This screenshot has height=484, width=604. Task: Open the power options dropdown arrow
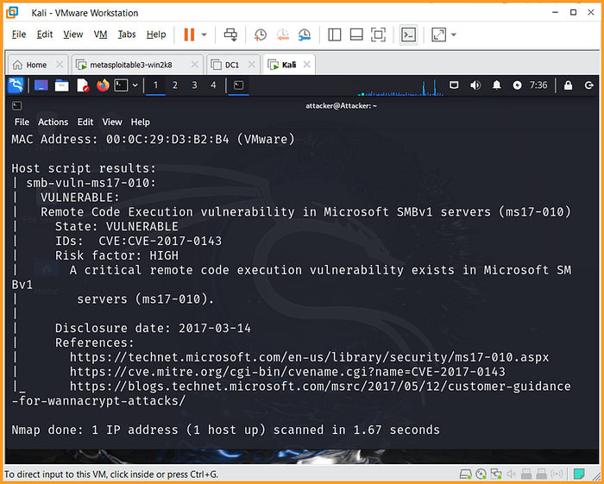coord(204,35)
